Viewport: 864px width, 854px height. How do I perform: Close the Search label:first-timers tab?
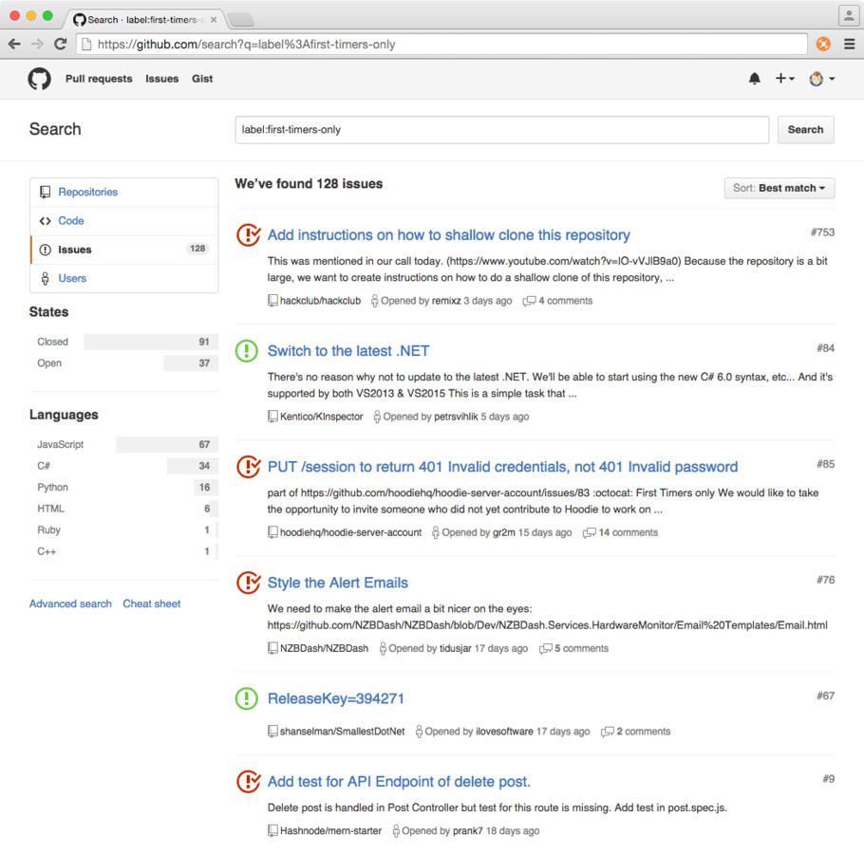tap(214, 20)
